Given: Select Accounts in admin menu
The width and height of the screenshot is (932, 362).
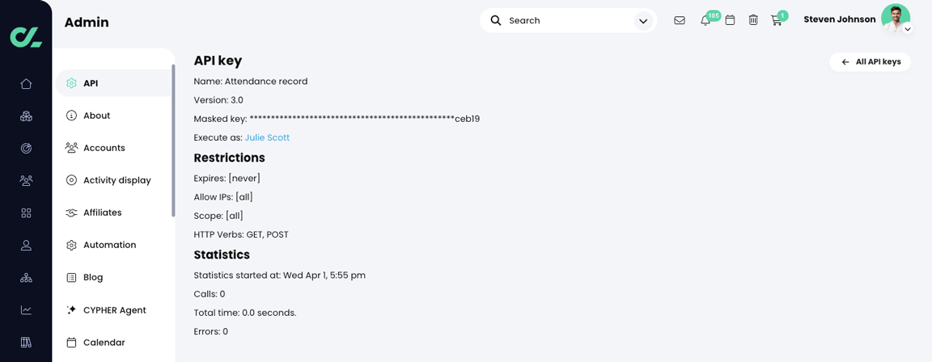Looking at the screenshot, I should coord(104,148).
